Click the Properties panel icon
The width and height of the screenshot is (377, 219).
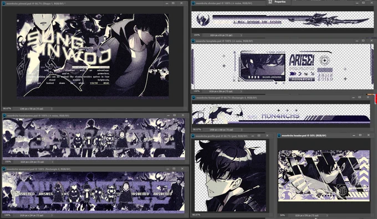(270, 2)
